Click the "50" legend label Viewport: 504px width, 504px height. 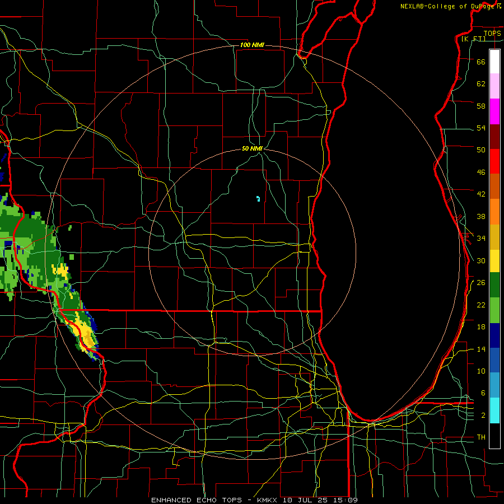pyautogui.click(x=481, y=150)
